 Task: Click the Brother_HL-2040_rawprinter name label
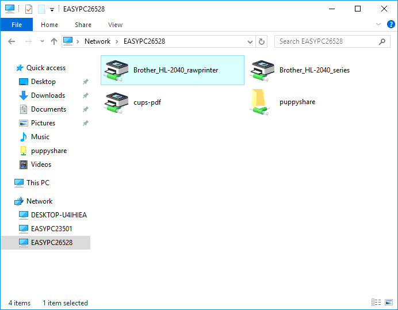click(175, 70)
